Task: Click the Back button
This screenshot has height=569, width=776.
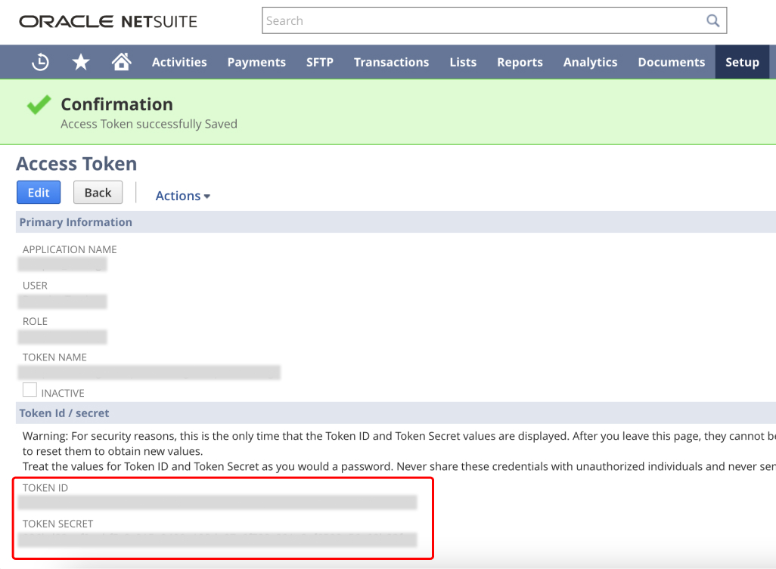Action: point(98,192)
